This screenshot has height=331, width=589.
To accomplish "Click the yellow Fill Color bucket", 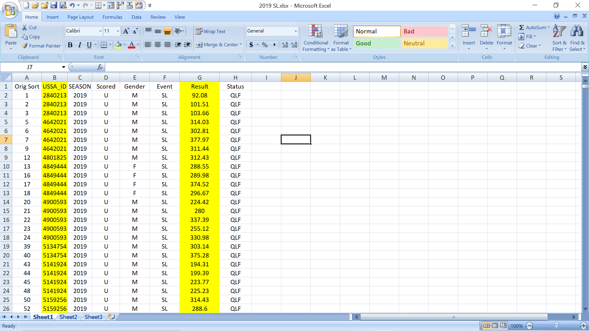I will [118, 45].
